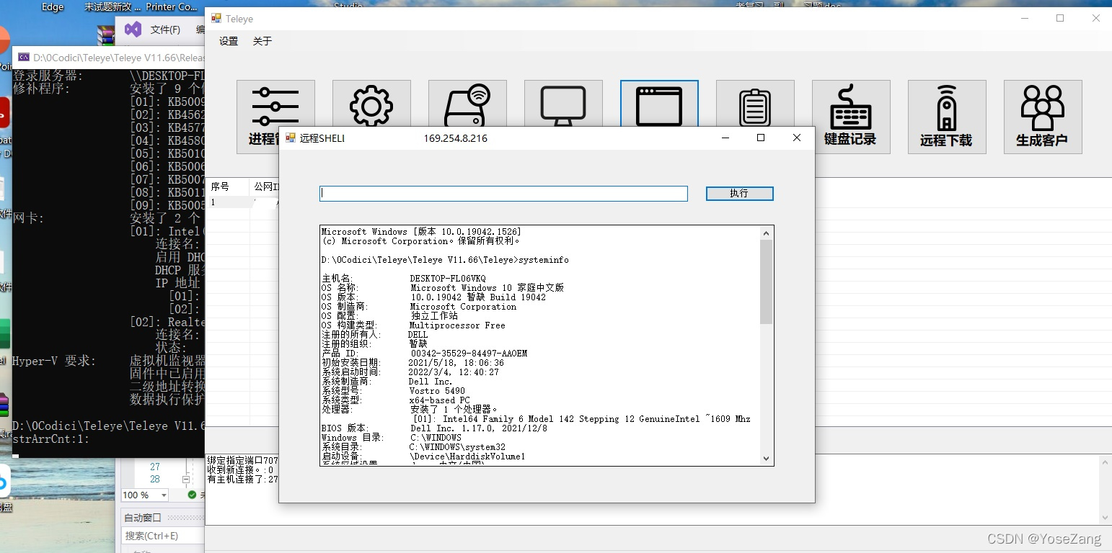Viewport: 1112px width, 553px height.
Task: Click the 远程SHELl dialog title icon
Action: (291, 138)
